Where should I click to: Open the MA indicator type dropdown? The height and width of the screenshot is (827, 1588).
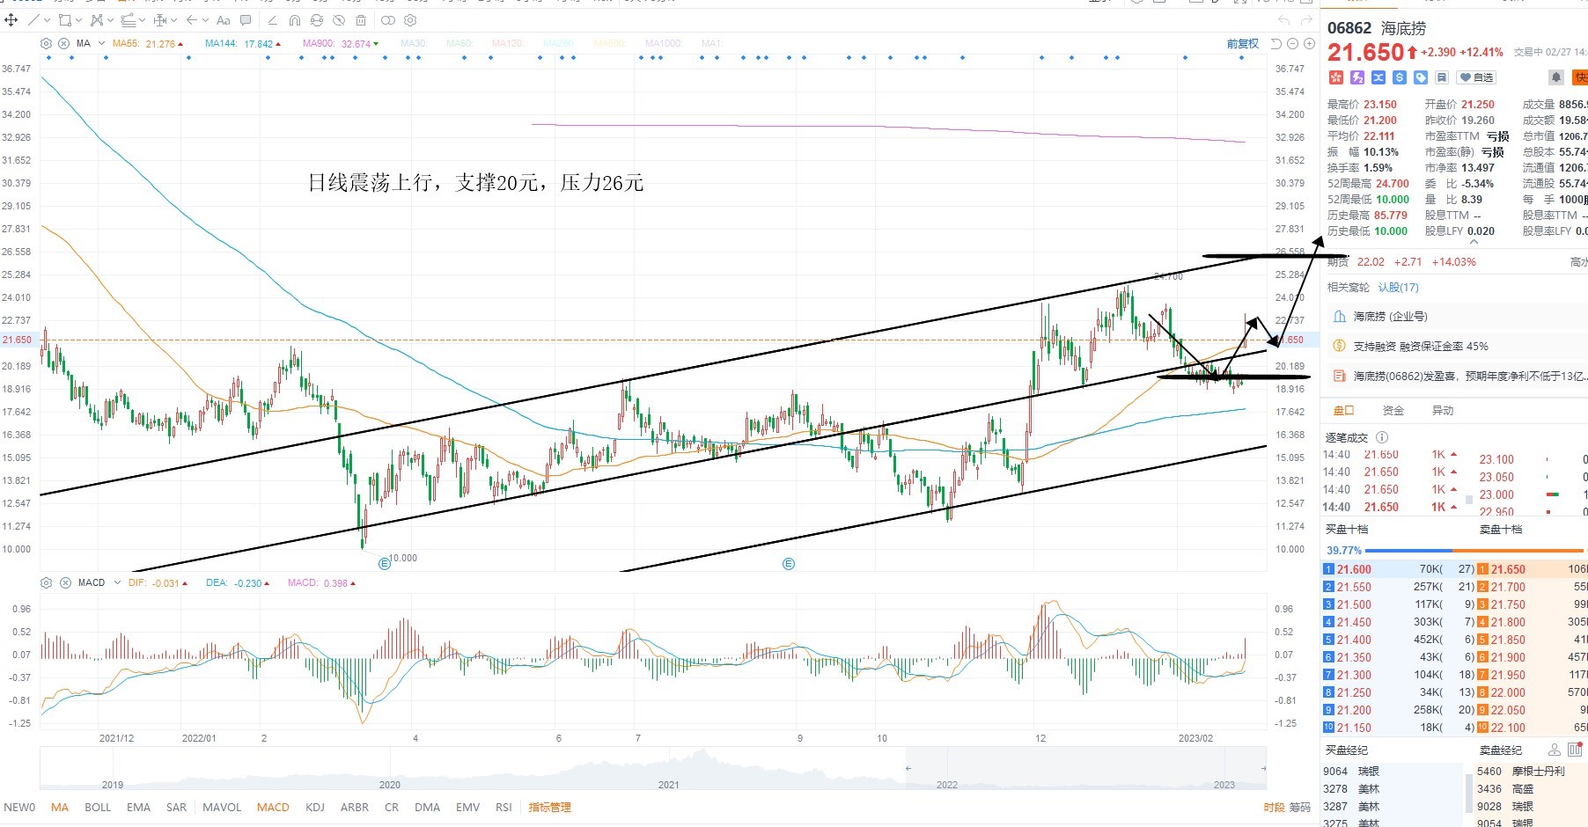[x=101, y=43]
